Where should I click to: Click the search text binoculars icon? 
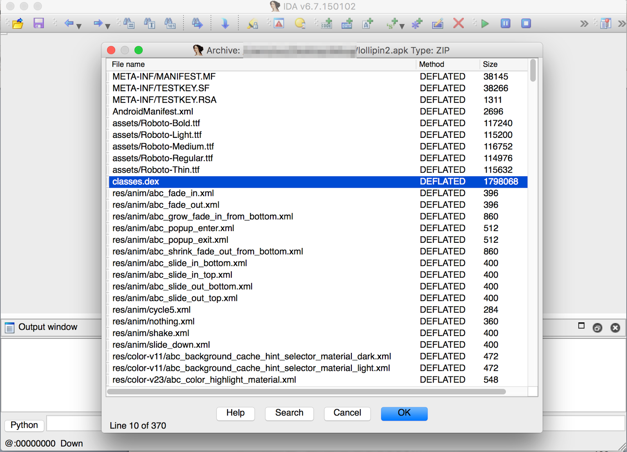coord(149,24)
